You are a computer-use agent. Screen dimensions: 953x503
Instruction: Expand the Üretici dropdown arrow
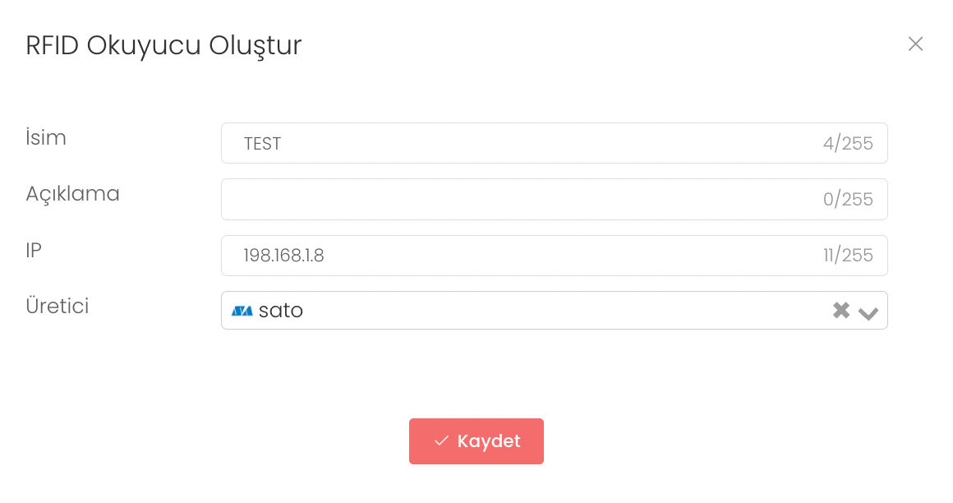pyautogui.click(x=868, y=312)
